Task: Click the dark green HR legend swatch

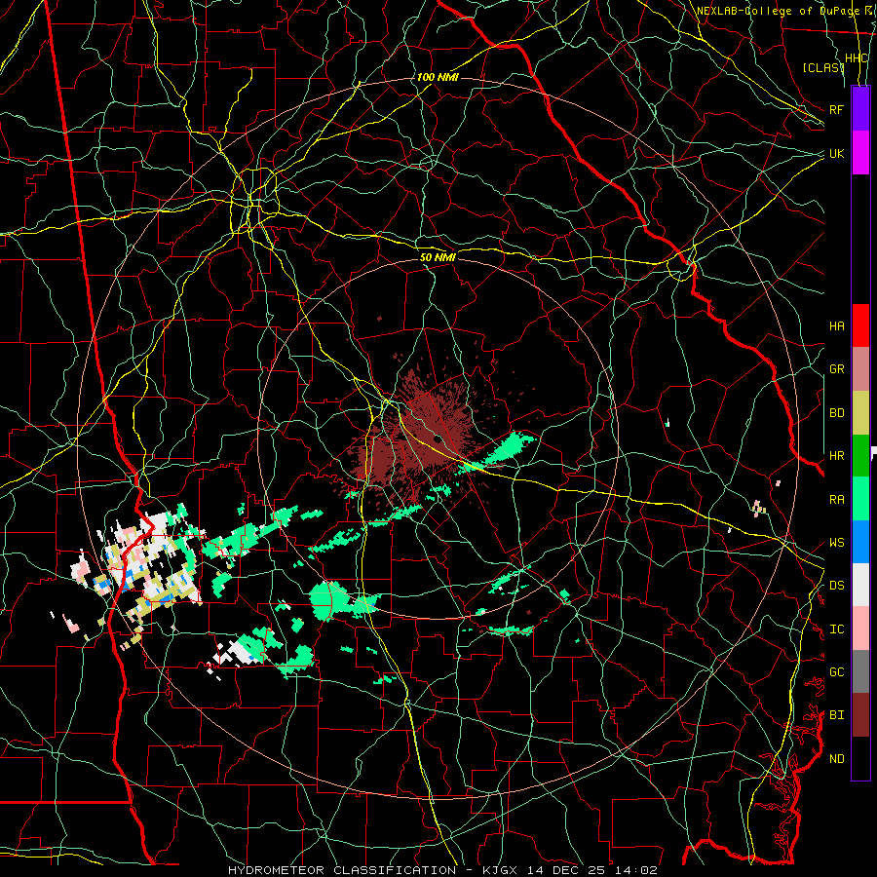Action: (x=860, y=455)
